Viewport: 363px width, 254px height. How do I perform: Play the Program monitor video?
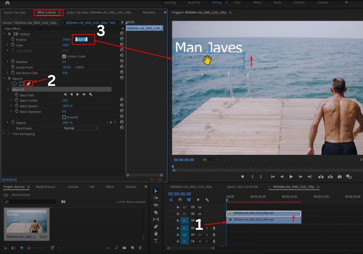click(x=291, y=177)
